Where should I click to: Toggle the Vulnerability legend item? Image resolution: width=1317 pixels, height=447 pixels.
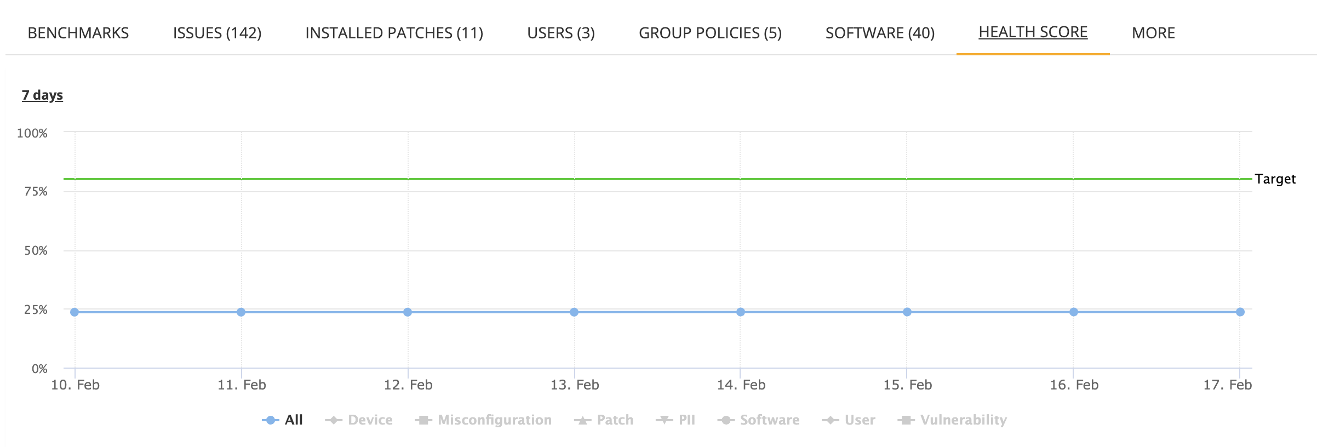pos(963,420)
